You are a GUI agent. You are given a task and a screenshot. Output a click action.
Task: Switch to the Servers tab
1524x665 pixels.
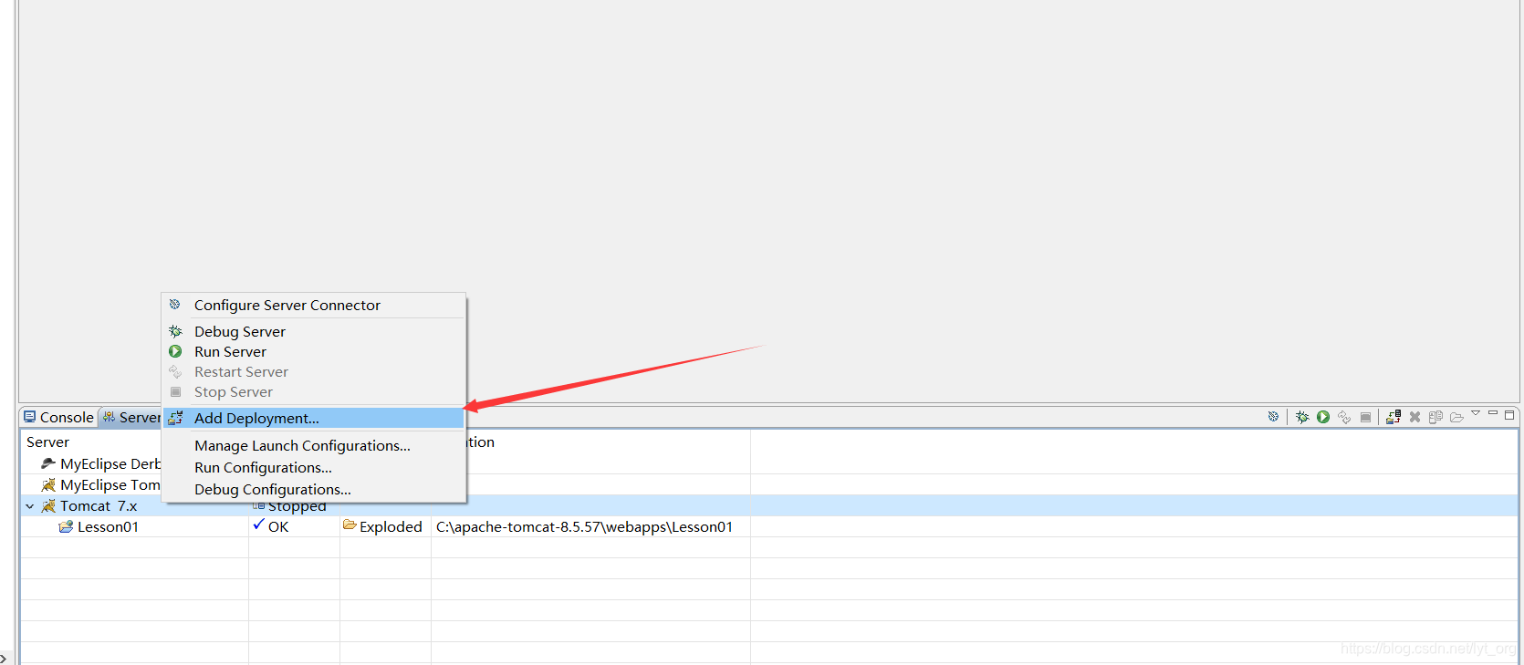pos(131,417)
